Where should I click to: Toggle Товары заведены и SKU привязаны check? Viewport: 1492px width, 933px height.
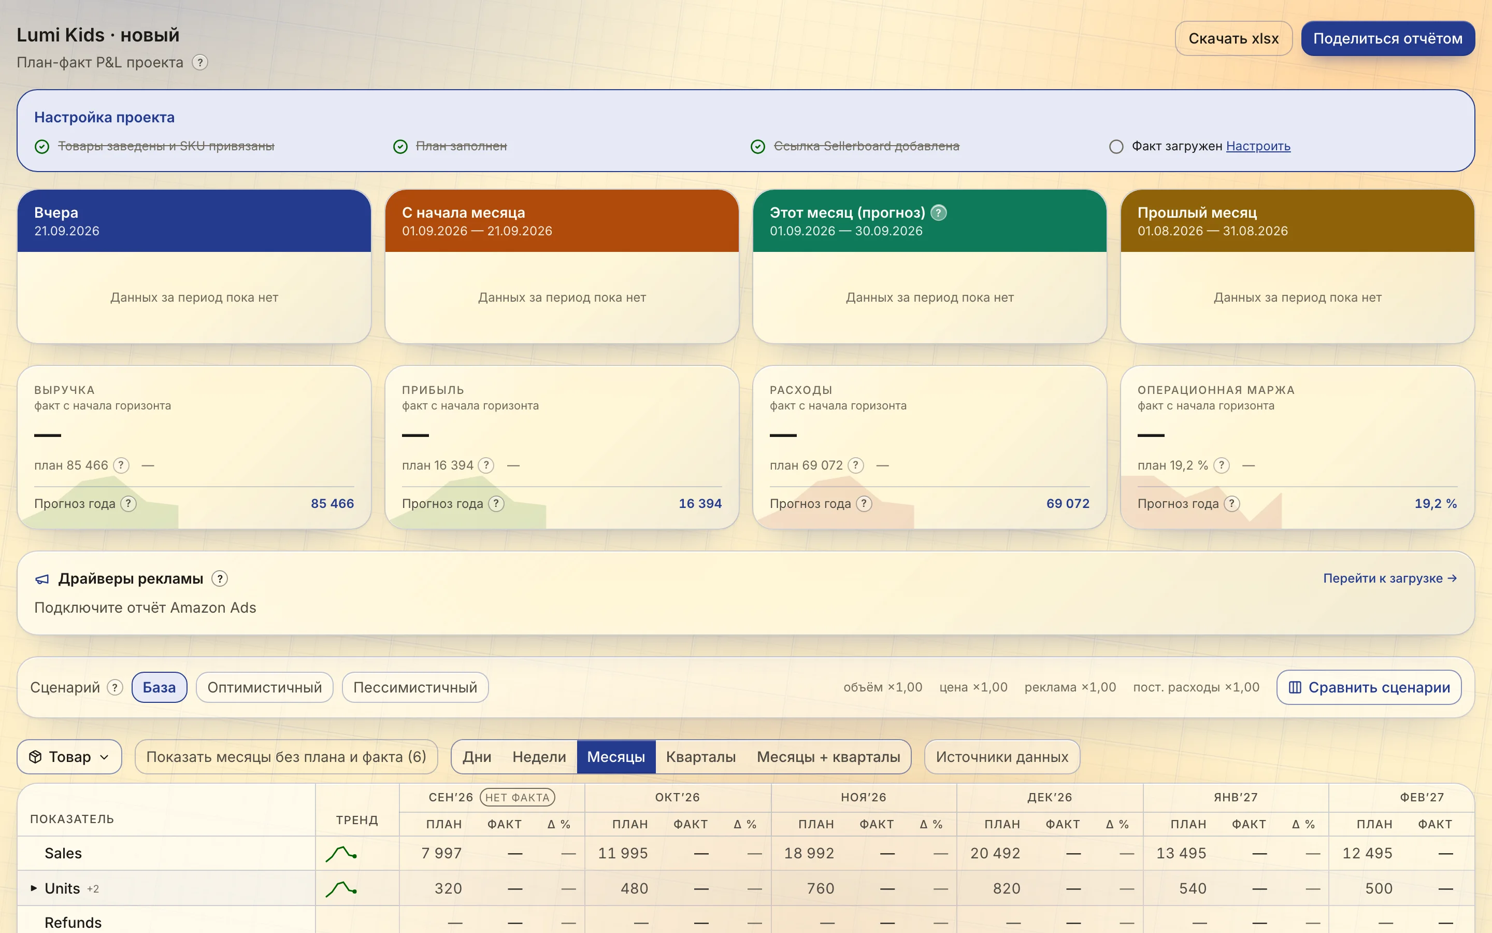click(x=42, y=146)
